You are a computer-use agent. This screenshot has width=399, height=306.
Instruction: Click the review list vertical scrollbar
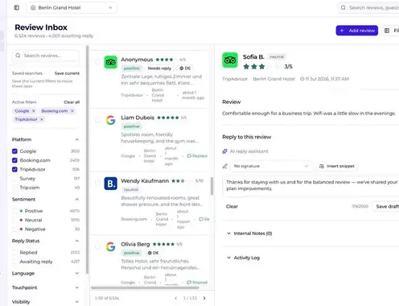coord(212,186)
